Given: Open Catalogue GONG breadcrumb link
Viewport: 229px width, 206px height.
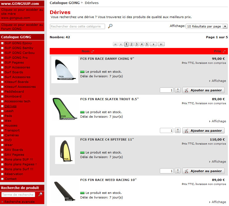Looking at the screenshot, I should [x=65, y=3].
